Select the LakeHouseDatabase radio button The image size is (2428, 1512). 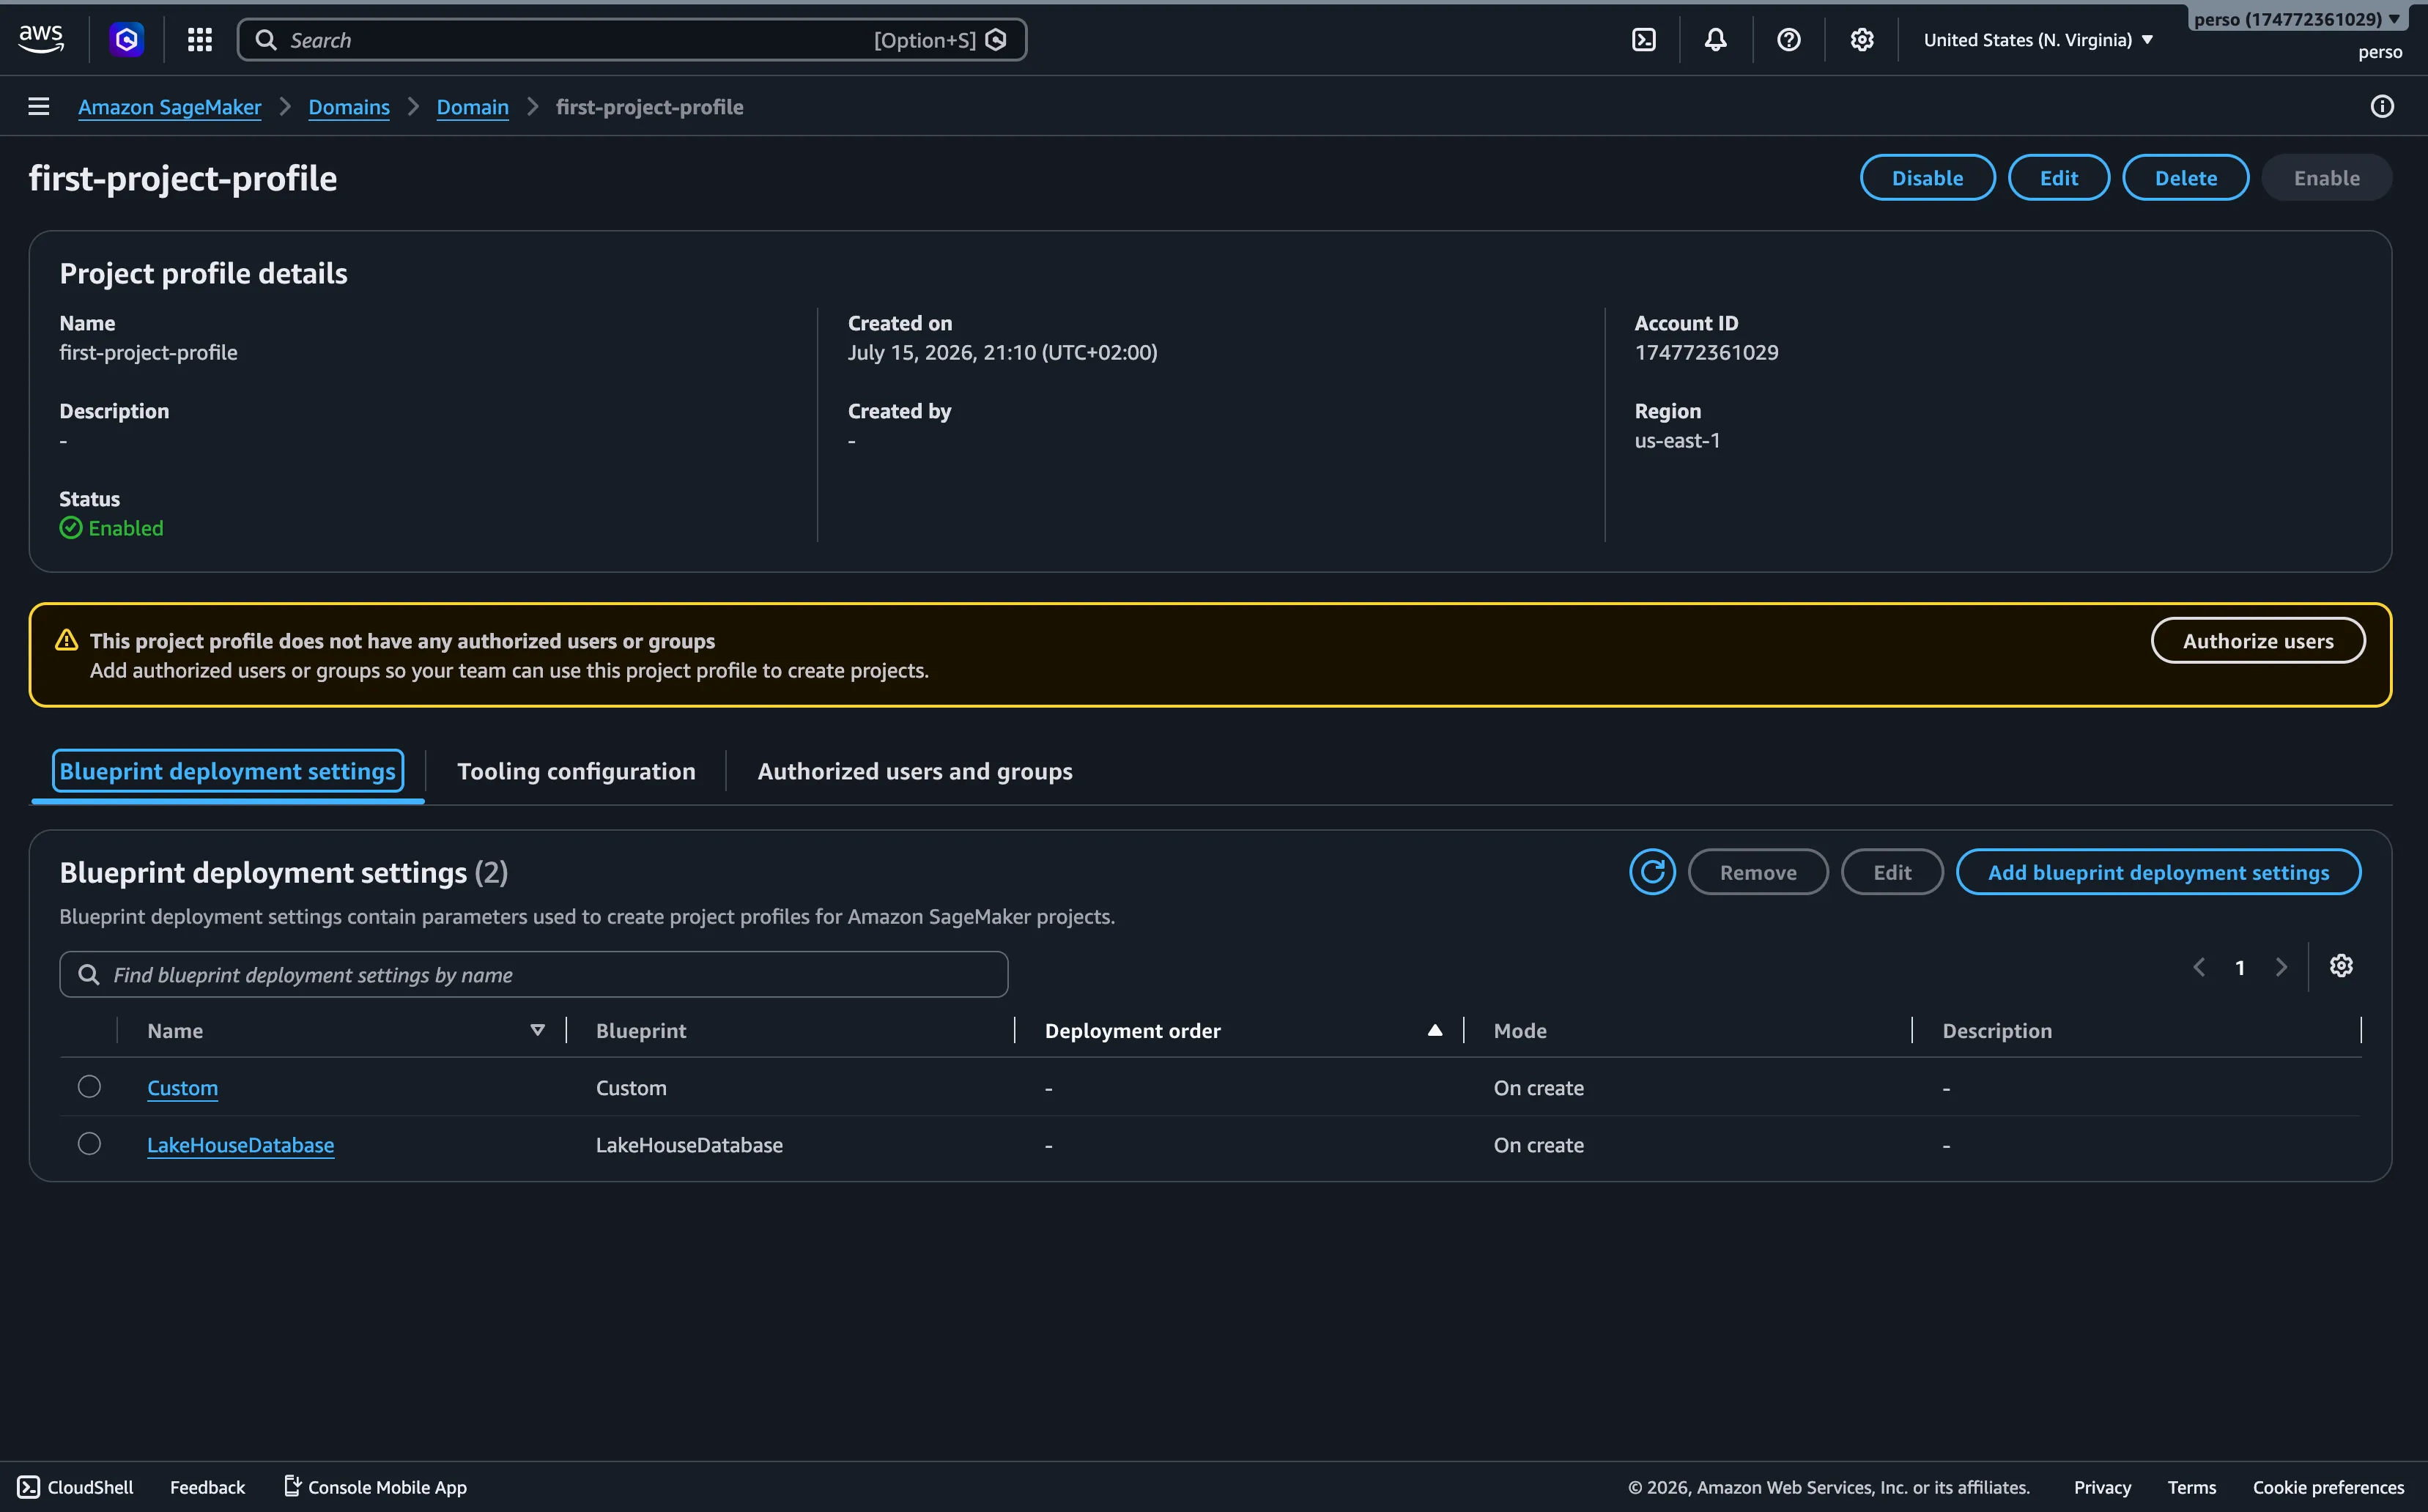[89, 1143]
